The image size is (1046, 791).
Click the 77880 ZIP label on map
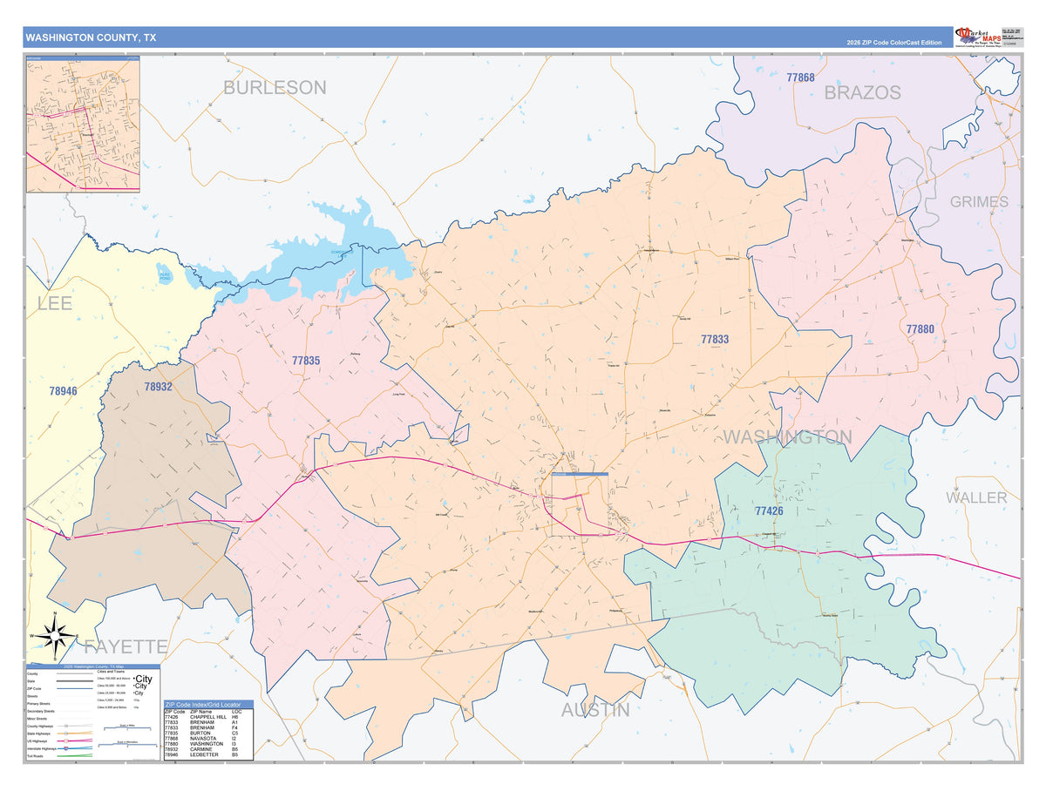920,329
